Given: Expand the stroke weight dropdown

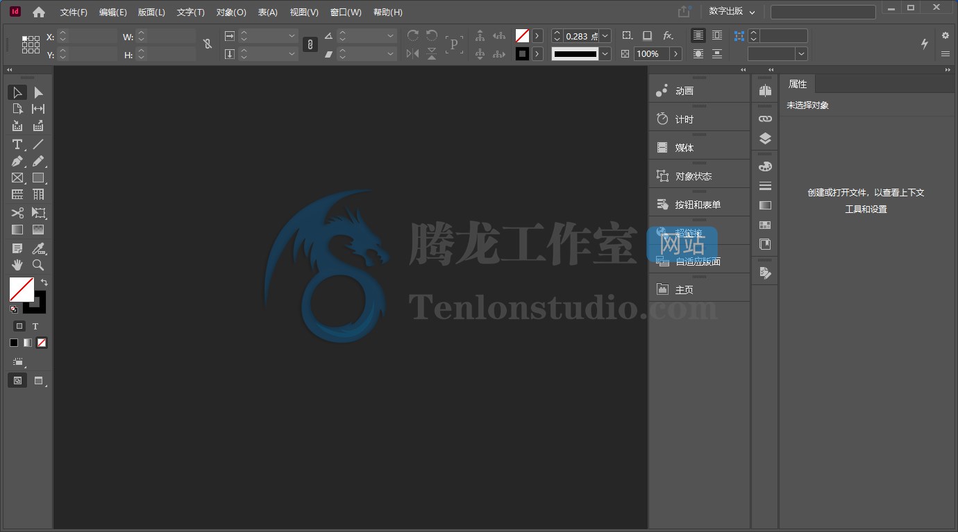Looking at the screenshot, I should click(x=605, y=35).
